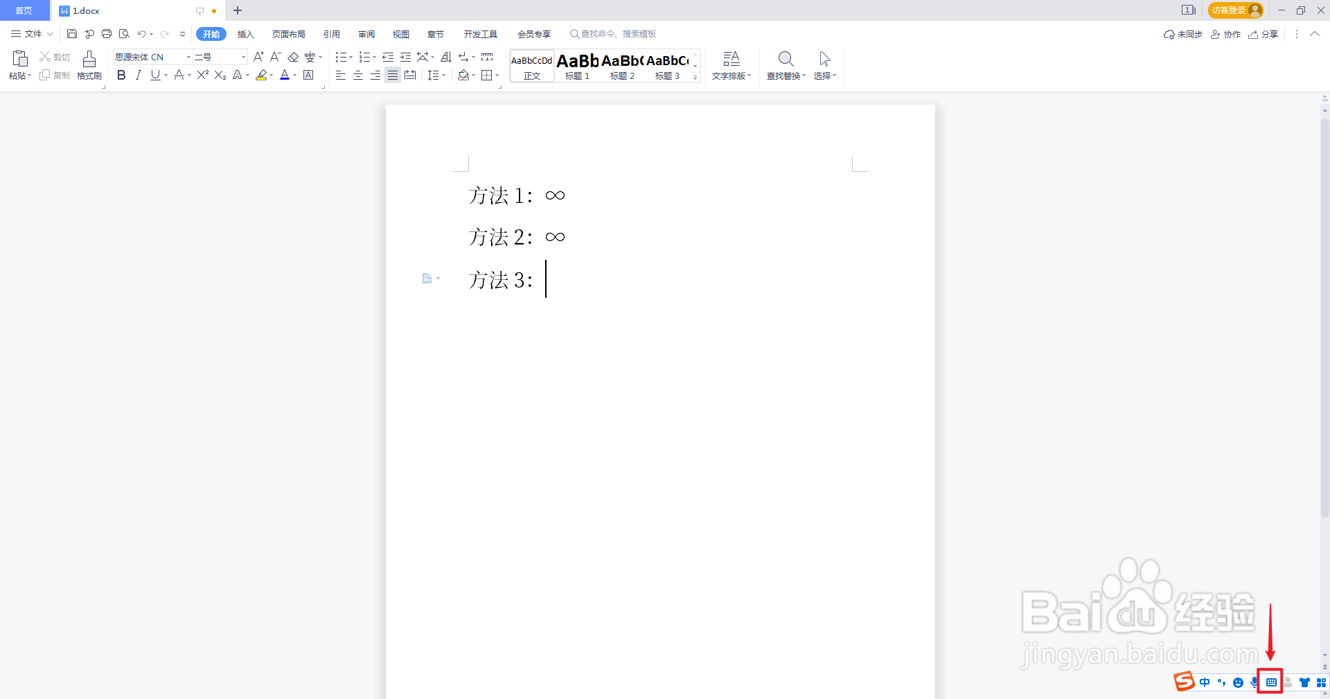Image resolution: width=1330 pixels, height=699 pixels.
Task: Click the Clear Formatting eraser icon
Action: (x=293, y=57)
